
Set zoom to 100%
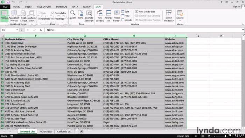click(80, 15)
